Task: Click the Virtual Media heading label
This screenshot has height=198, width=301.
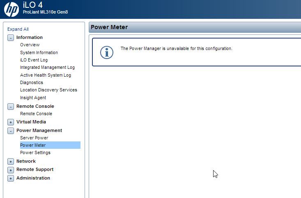Action: point(31,122)
